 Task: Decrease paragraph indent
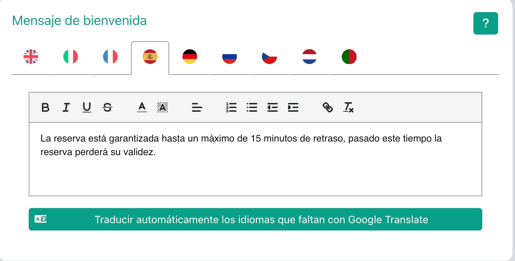(x=272, y=107)
